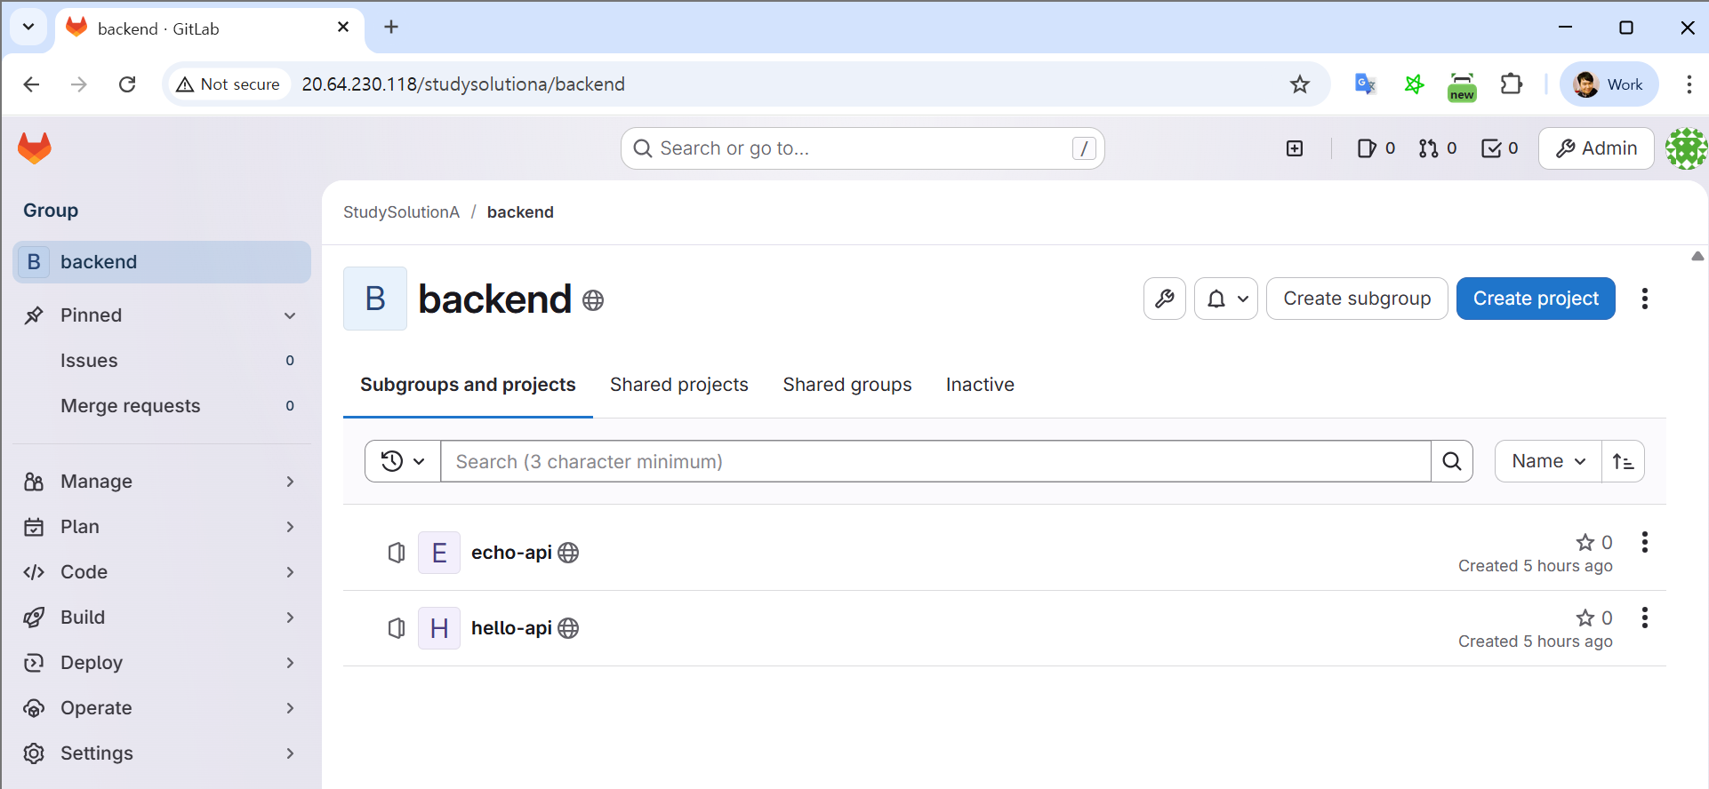The image size is (1709, 789).
Task: Switch to the Inactive tab
Action: click(980, 385)
